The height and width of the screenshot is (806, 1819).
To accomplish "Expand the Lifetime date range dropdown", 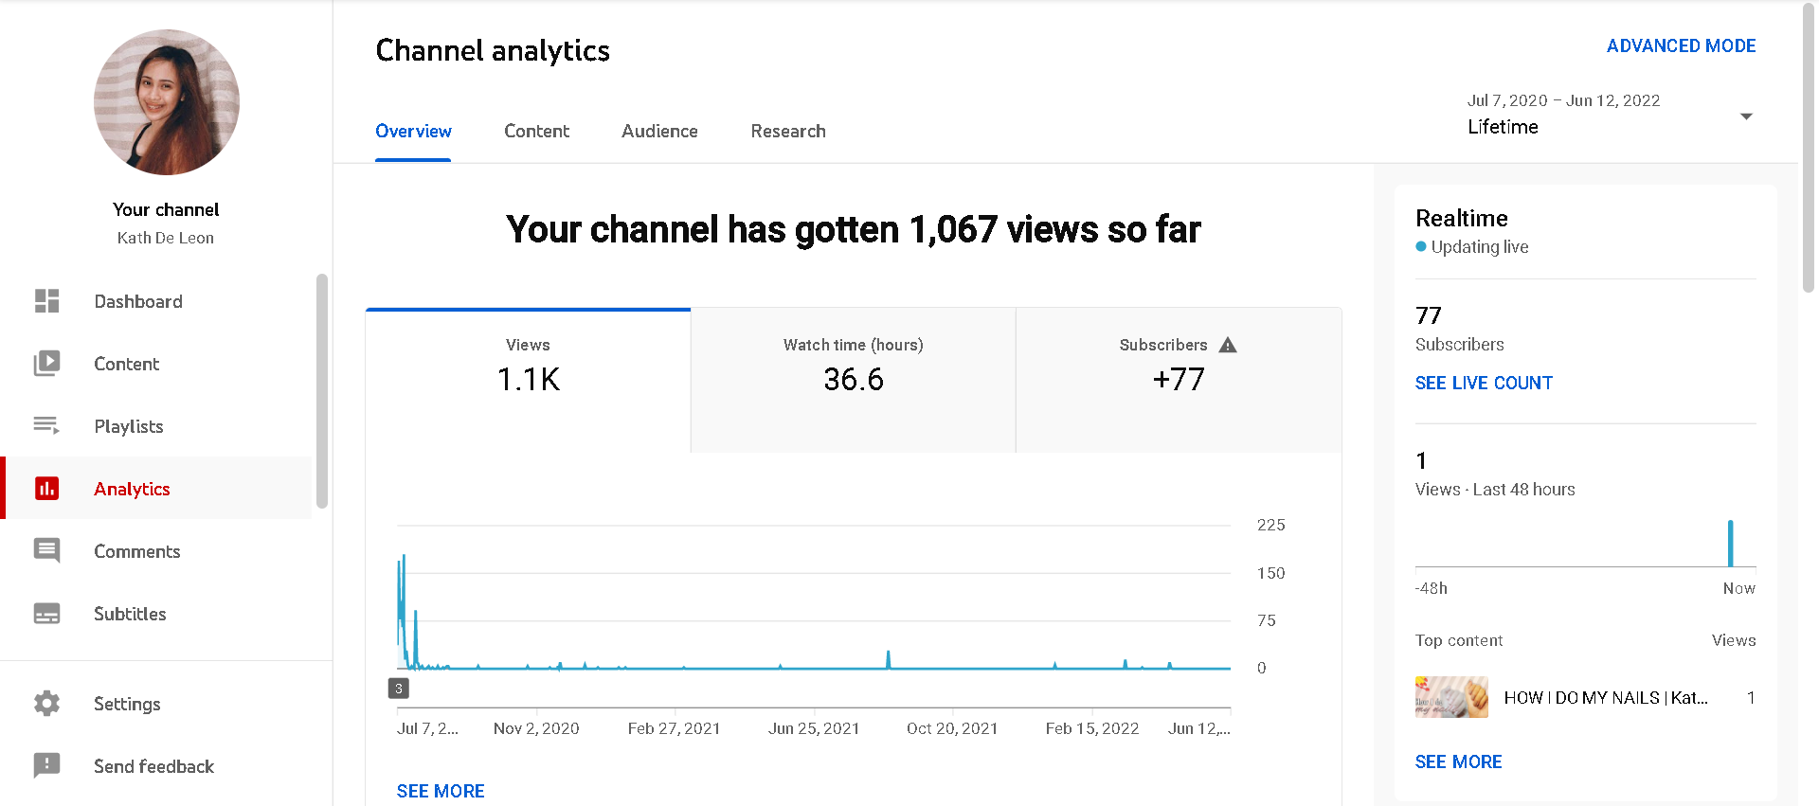I will point(1746,116).
